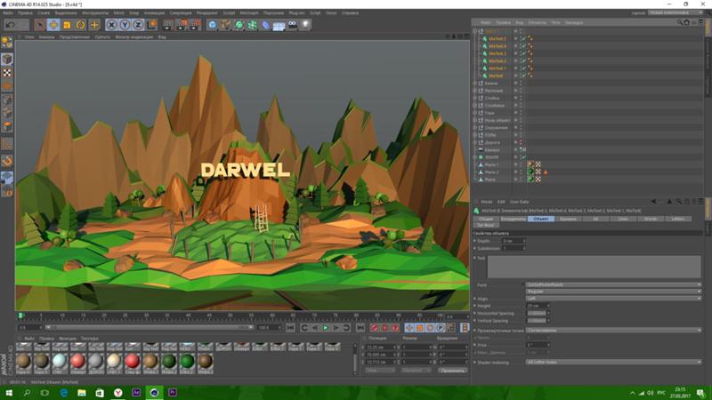Select MoText.2 in object tree
Viewport: 712px width, 400px height.
point(498,60)
